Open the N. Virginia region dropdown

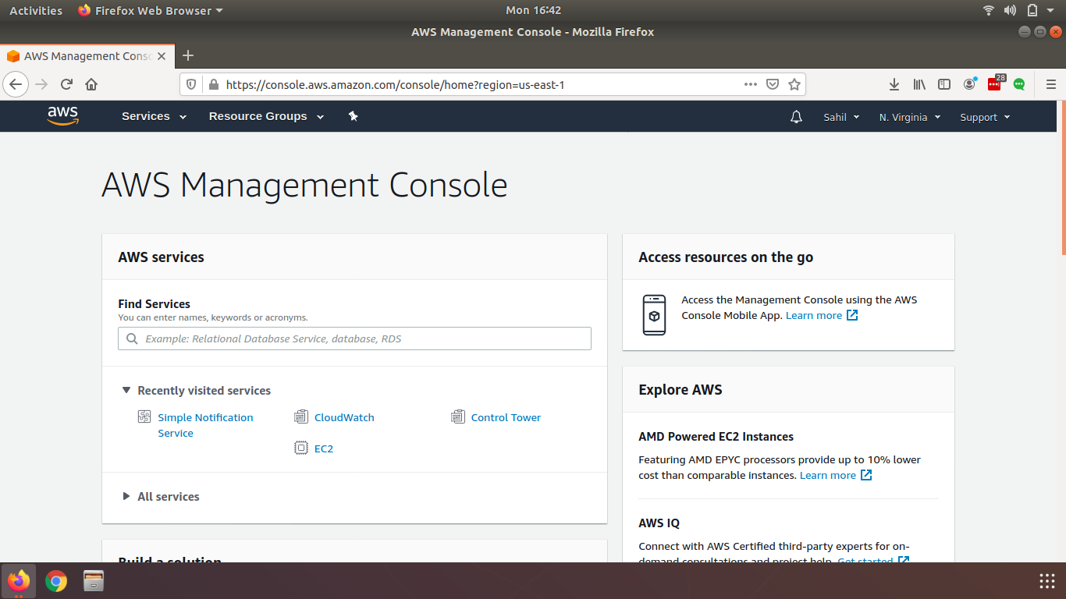point(910,117)
